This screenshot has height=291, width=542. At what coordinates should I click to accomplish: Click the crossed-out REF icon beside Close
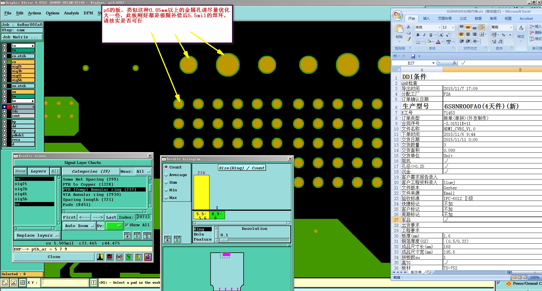tap(119, 257)
